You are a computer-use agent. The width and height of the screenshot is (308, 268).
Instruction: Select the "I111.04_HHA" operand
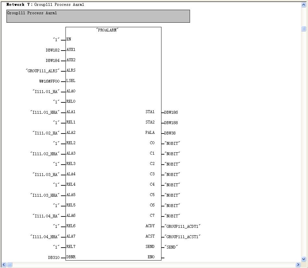coord(45,237)
